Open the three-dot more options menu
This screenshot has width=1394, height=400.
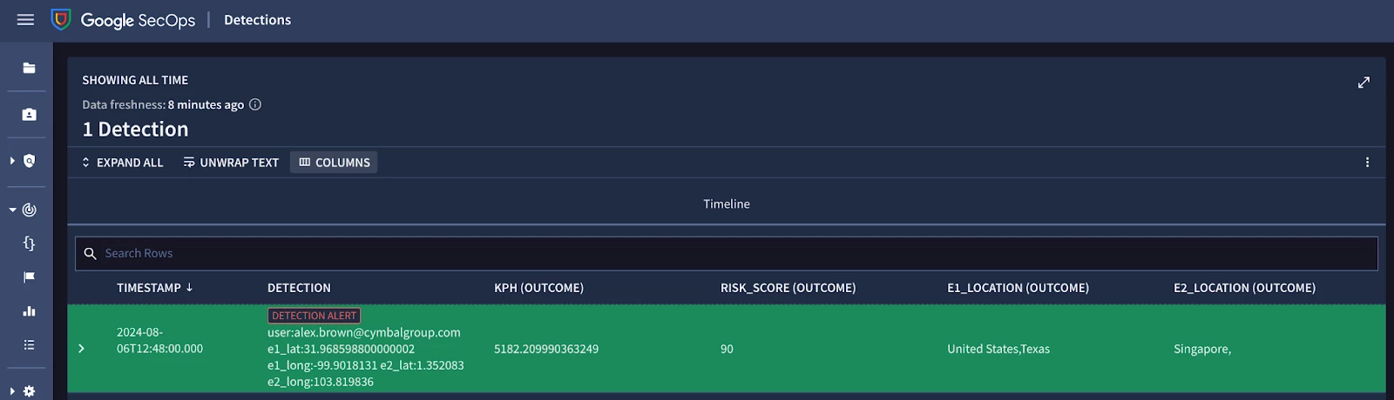click(x=1367, y=163)
